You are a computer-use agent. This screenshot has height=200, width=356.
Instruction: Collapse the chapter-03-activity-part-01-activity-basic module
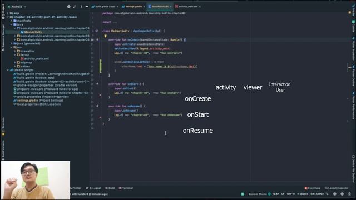click(x=8, y=17)
